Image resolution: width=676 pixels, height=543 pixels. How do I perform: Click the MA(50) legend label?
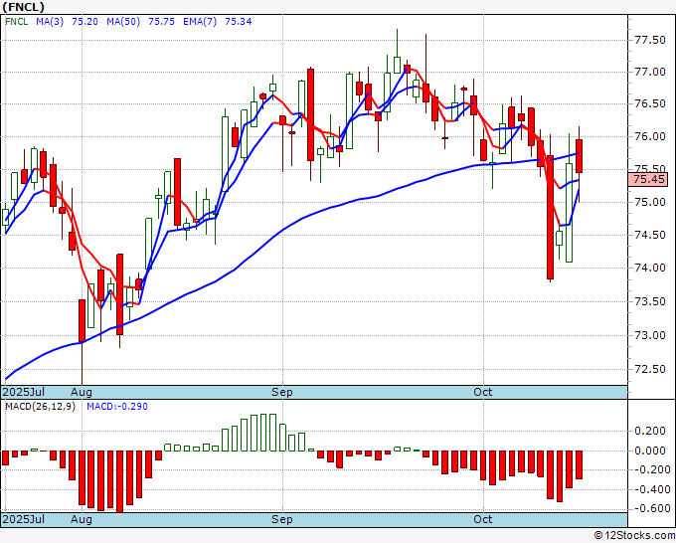123,22
